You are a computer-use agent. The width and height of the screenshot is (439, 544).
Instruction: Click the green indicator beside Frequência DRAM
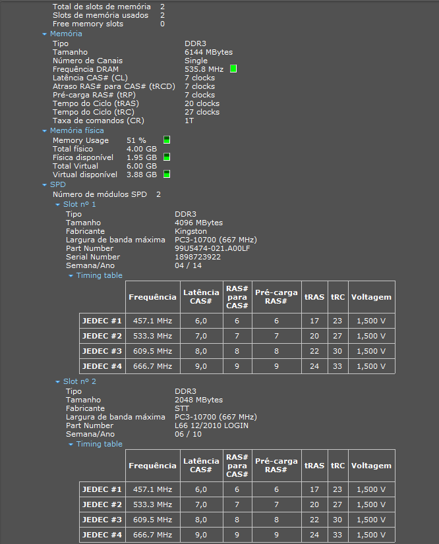coord(233,68)
